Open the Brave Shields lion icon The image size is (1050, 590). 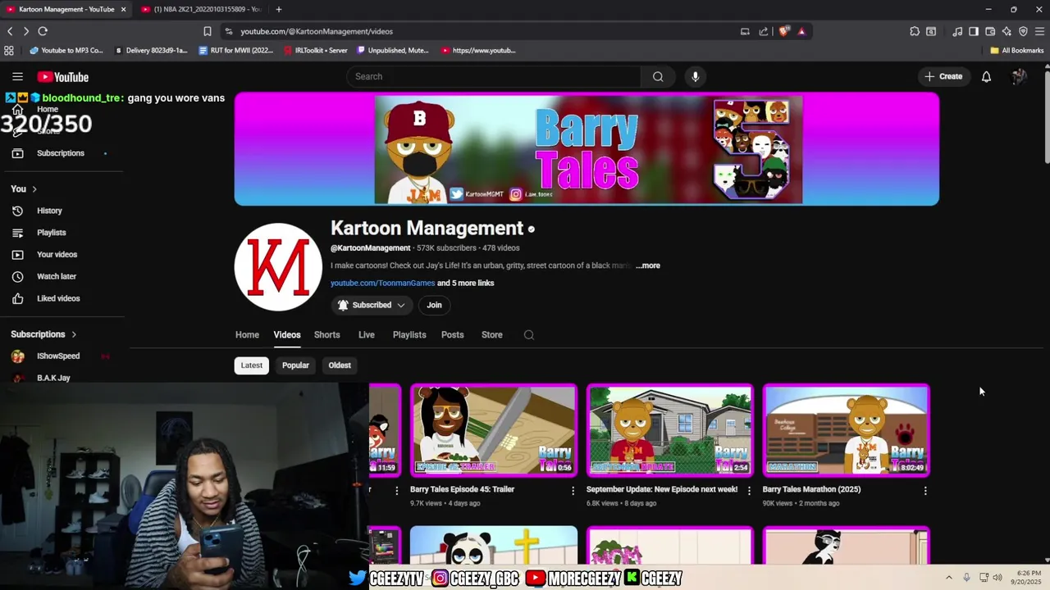click(x=784, y=31)
